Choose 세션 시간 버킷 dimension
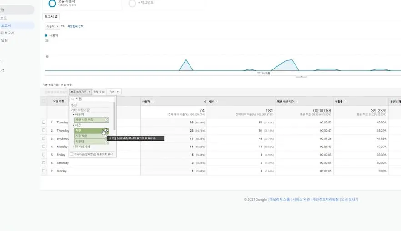The height and width of the screenshot is (231, 401). (91, 120)
